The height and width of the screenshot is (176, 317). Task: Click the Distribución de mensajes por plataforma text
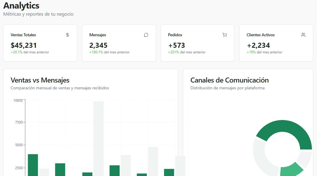[x=227, y=88]
